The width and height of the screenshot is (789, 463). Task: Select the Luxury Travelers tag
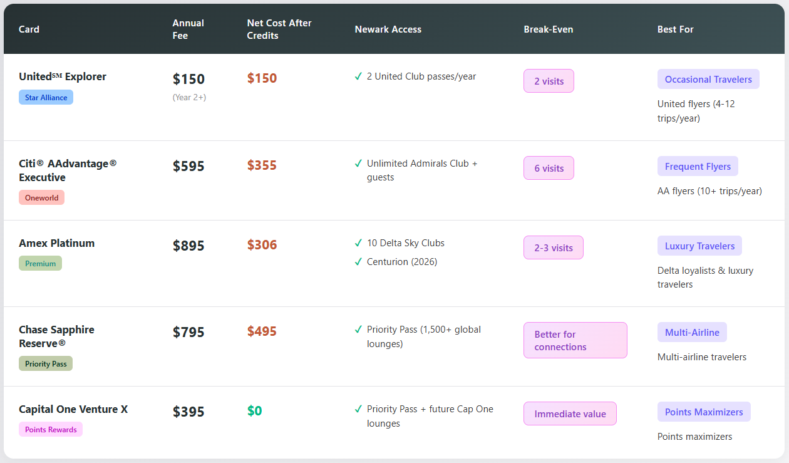(699, 246)
